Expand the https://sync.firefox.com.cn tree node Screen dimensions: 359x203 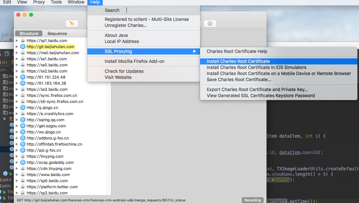pos(17,95)
